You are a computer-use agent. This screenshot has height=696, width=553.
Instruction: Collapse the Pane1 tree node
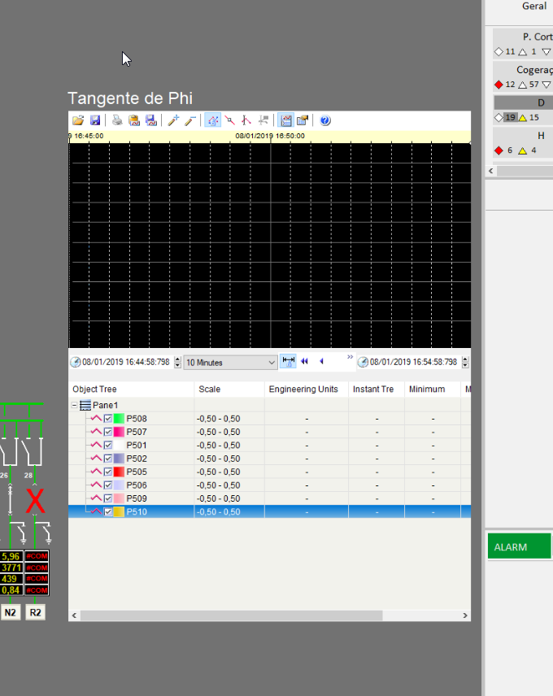coord(75,405)
